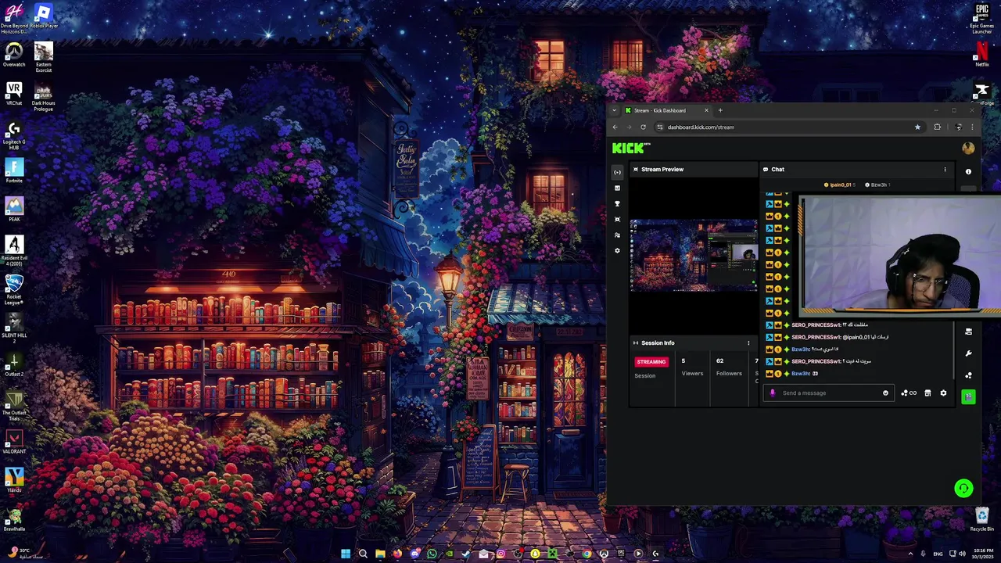Screen dimensions: 1001x563
Task: Go back in the browser
Action: 615,127
